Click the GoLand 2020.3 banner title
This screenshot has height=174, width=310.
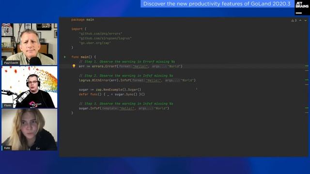click(x=217, y=4)
